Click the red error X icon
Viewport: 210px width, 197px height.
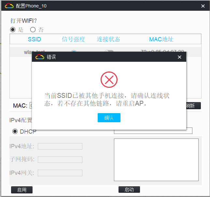(x=109, y=80)
